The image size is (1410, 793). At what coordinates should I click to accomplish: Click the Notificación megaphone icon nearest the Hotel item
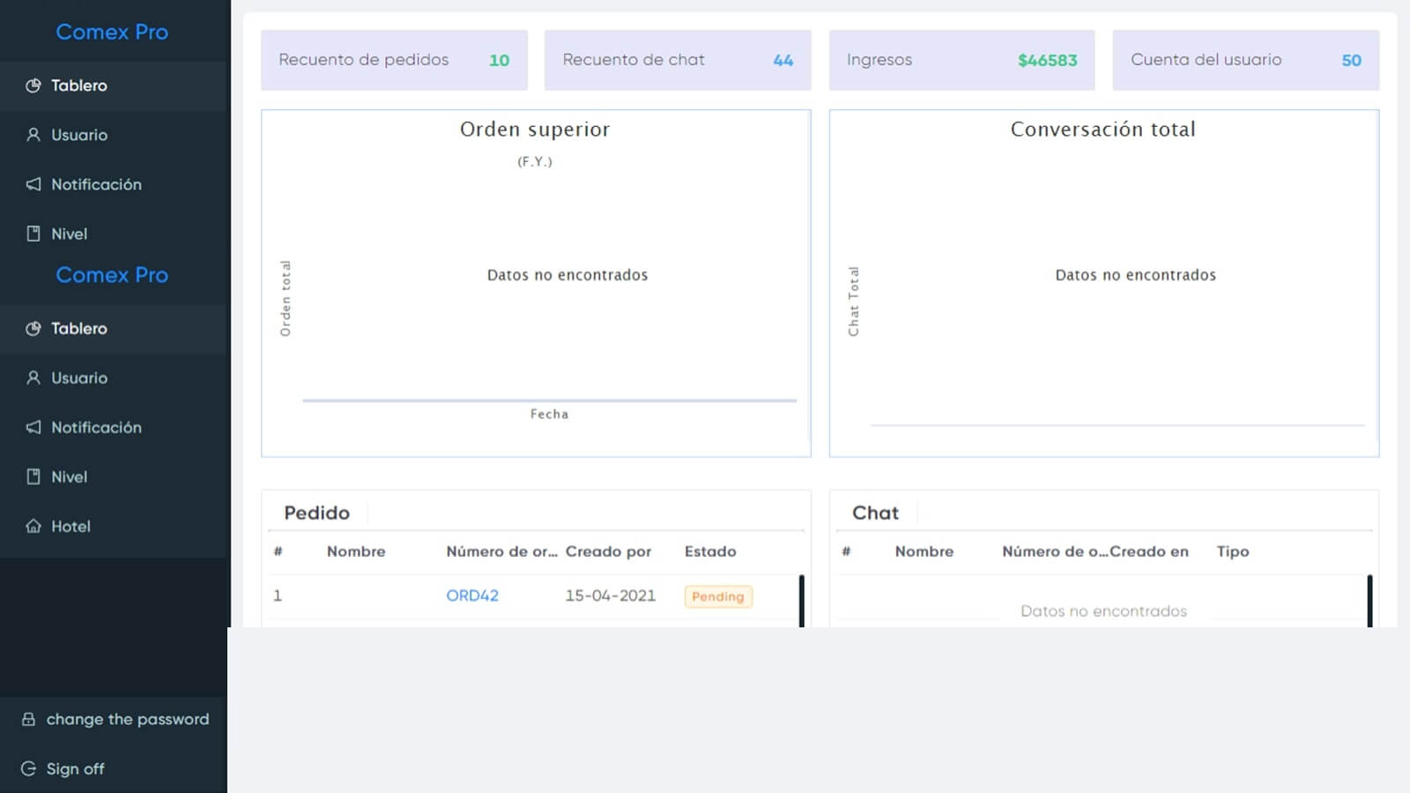[x=33, y=427]
